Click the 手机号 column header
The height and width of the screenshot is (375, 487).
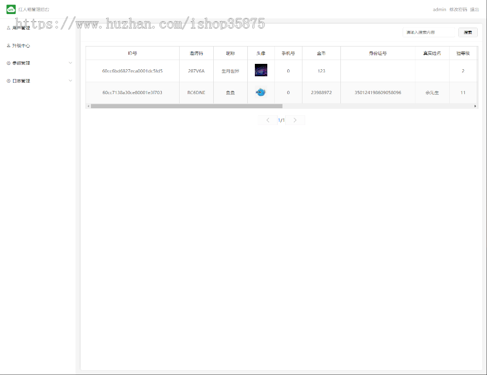288,53
